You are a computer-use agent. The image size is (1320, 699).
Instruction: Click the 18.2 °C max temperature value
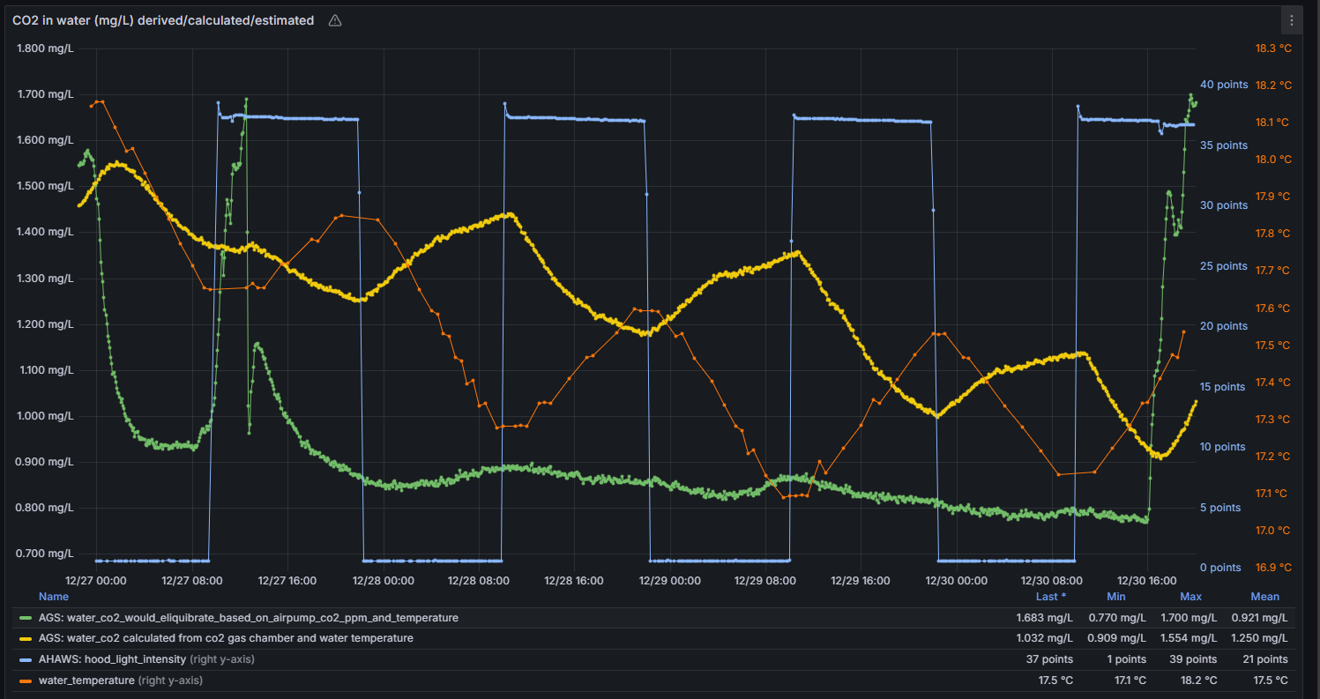pyautogui.click(x=1198, y=680)
